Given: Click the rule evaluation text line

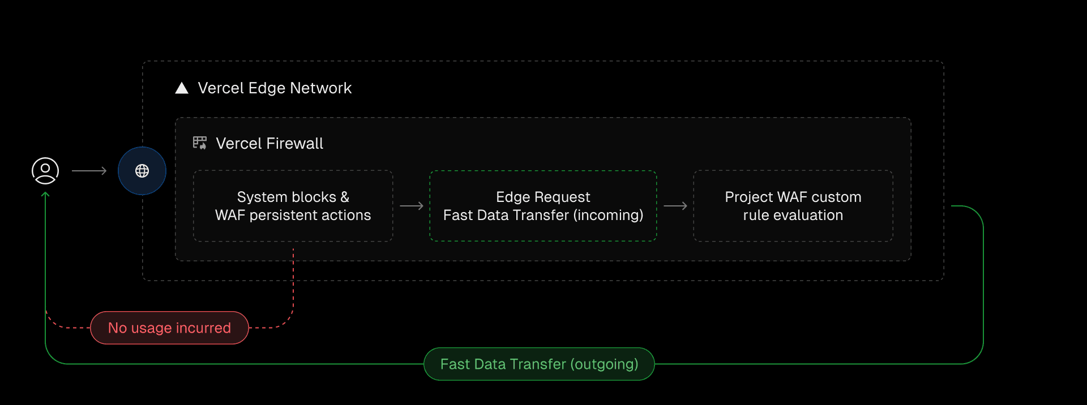Looking at the screenshot, I should tap(793, 216).
